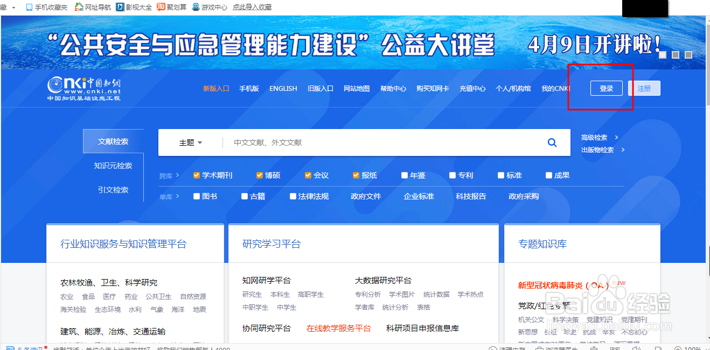Screen dimensions: 710x350
Task: Click the 公共卫生 industry link
Action: [158, 296]
